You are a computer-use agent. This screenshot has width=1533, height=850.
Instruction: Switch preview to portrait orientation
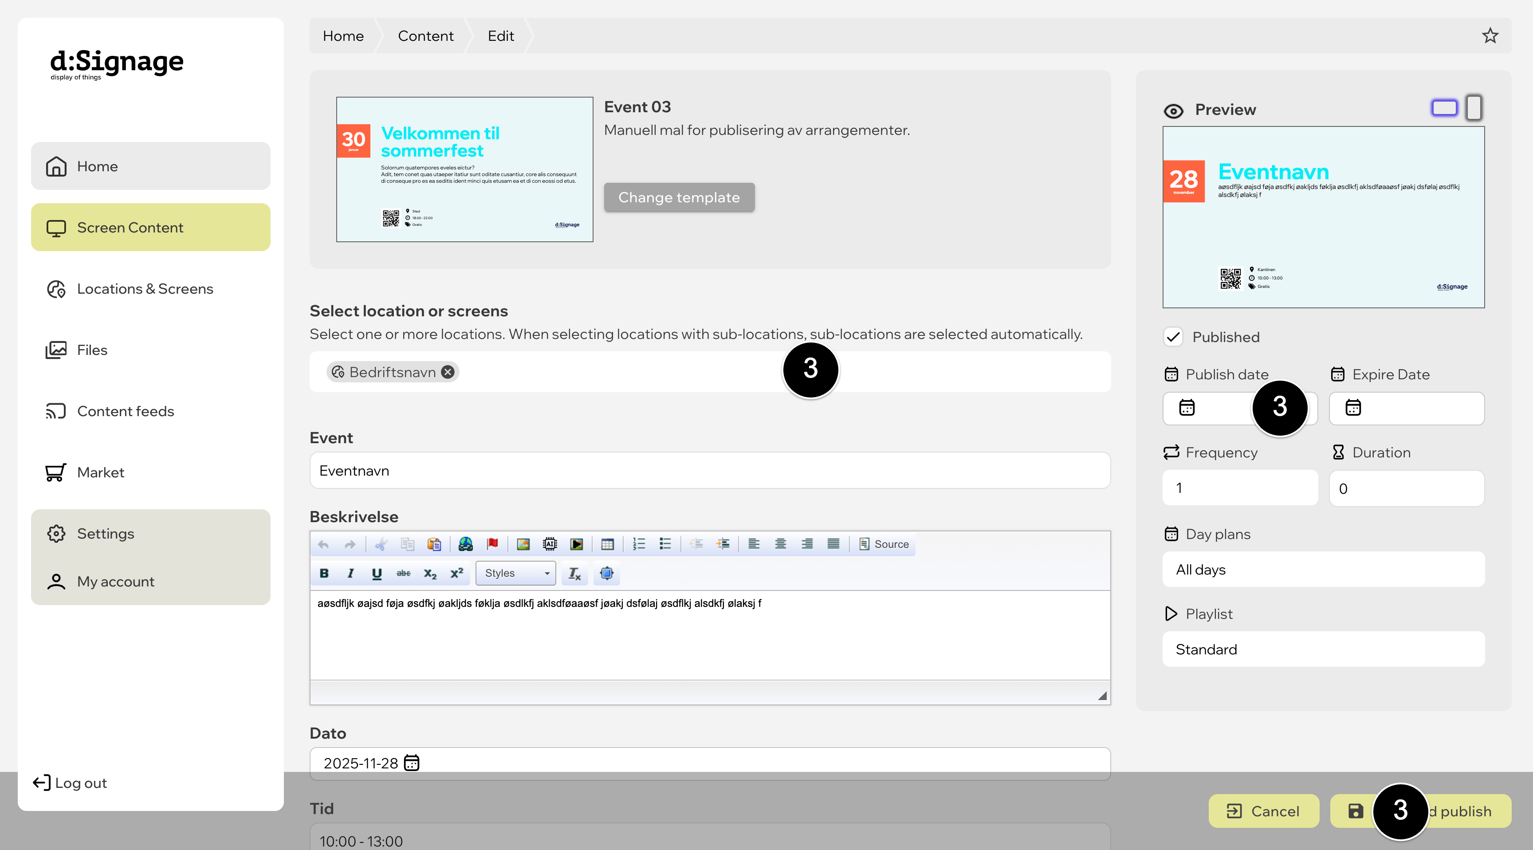(1474, 108)
